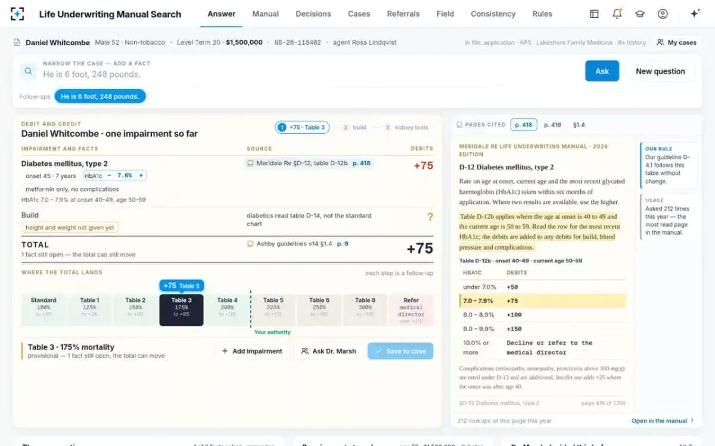
Task: Click the HbA1c minus stepper
Action: [110, 175]
